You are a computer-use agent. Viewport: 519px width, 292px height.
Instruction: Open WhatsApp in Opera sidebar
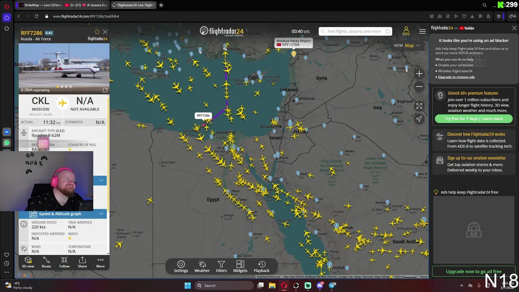coord(6,143)
